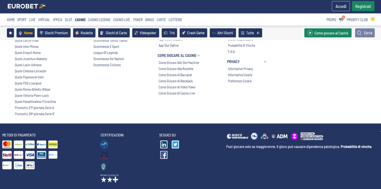This screenshot has width=381, height=189.
Task: Open the Altri Giochi category
Action: (223, 33)
